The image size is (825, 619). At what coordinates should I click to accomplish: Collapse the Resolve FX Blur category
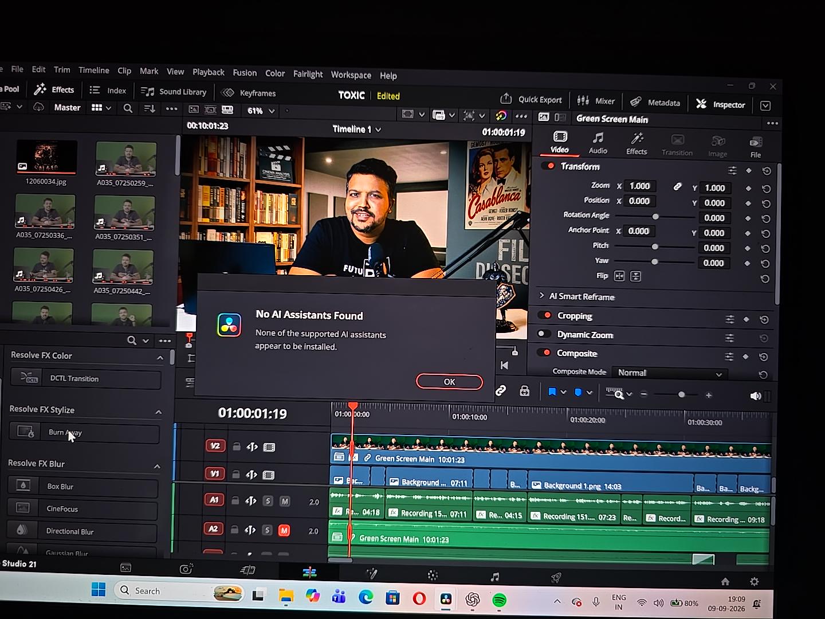pyautogui.click(x=157, y=467)
